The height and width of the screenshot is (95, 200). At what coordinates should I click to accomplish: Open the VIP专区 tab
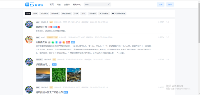[x=104, y=14]
